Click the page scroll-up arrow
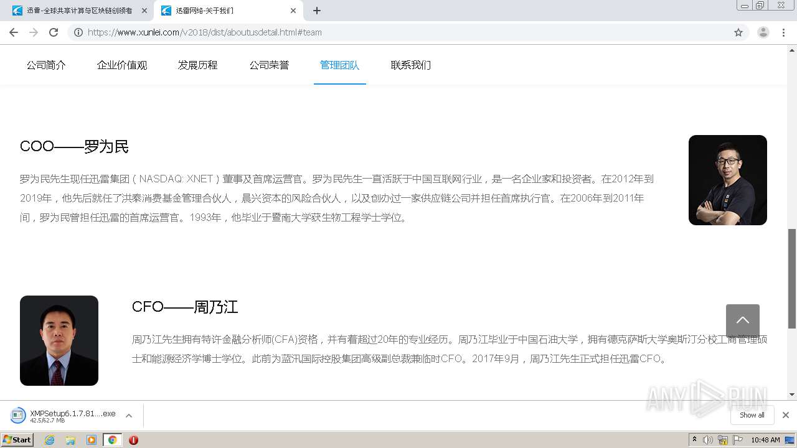797x448 pixels. tap(792, 50)
